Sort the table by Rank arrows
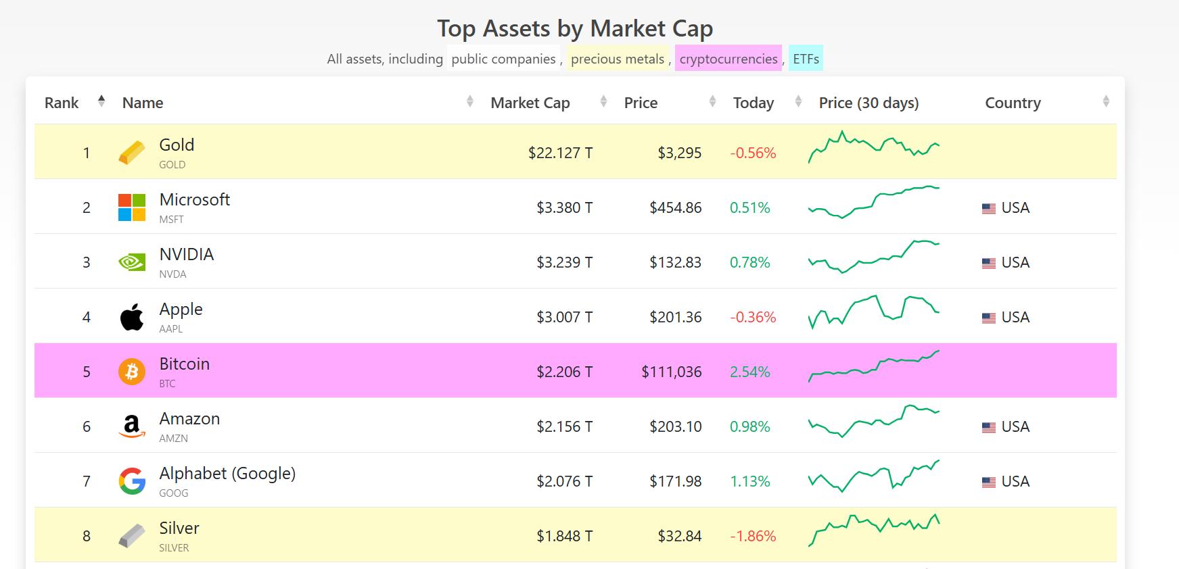1179x569 pixels. coord(101,101)
